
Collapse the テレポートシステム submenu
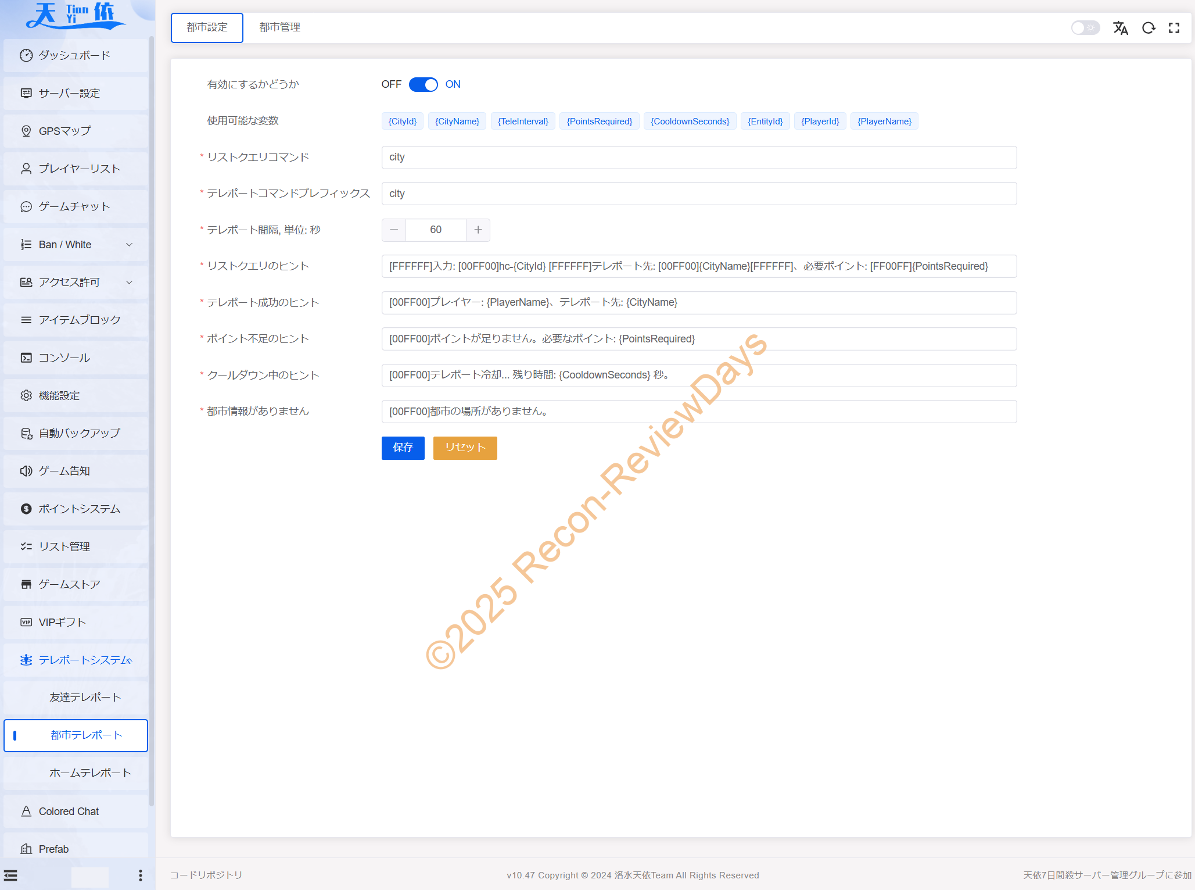76,660
